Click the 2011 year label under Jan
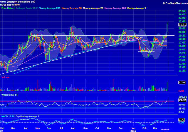Image resolution: width=188 pixels, height=132 pixels. pyautogui.click(x=133, y=131)
